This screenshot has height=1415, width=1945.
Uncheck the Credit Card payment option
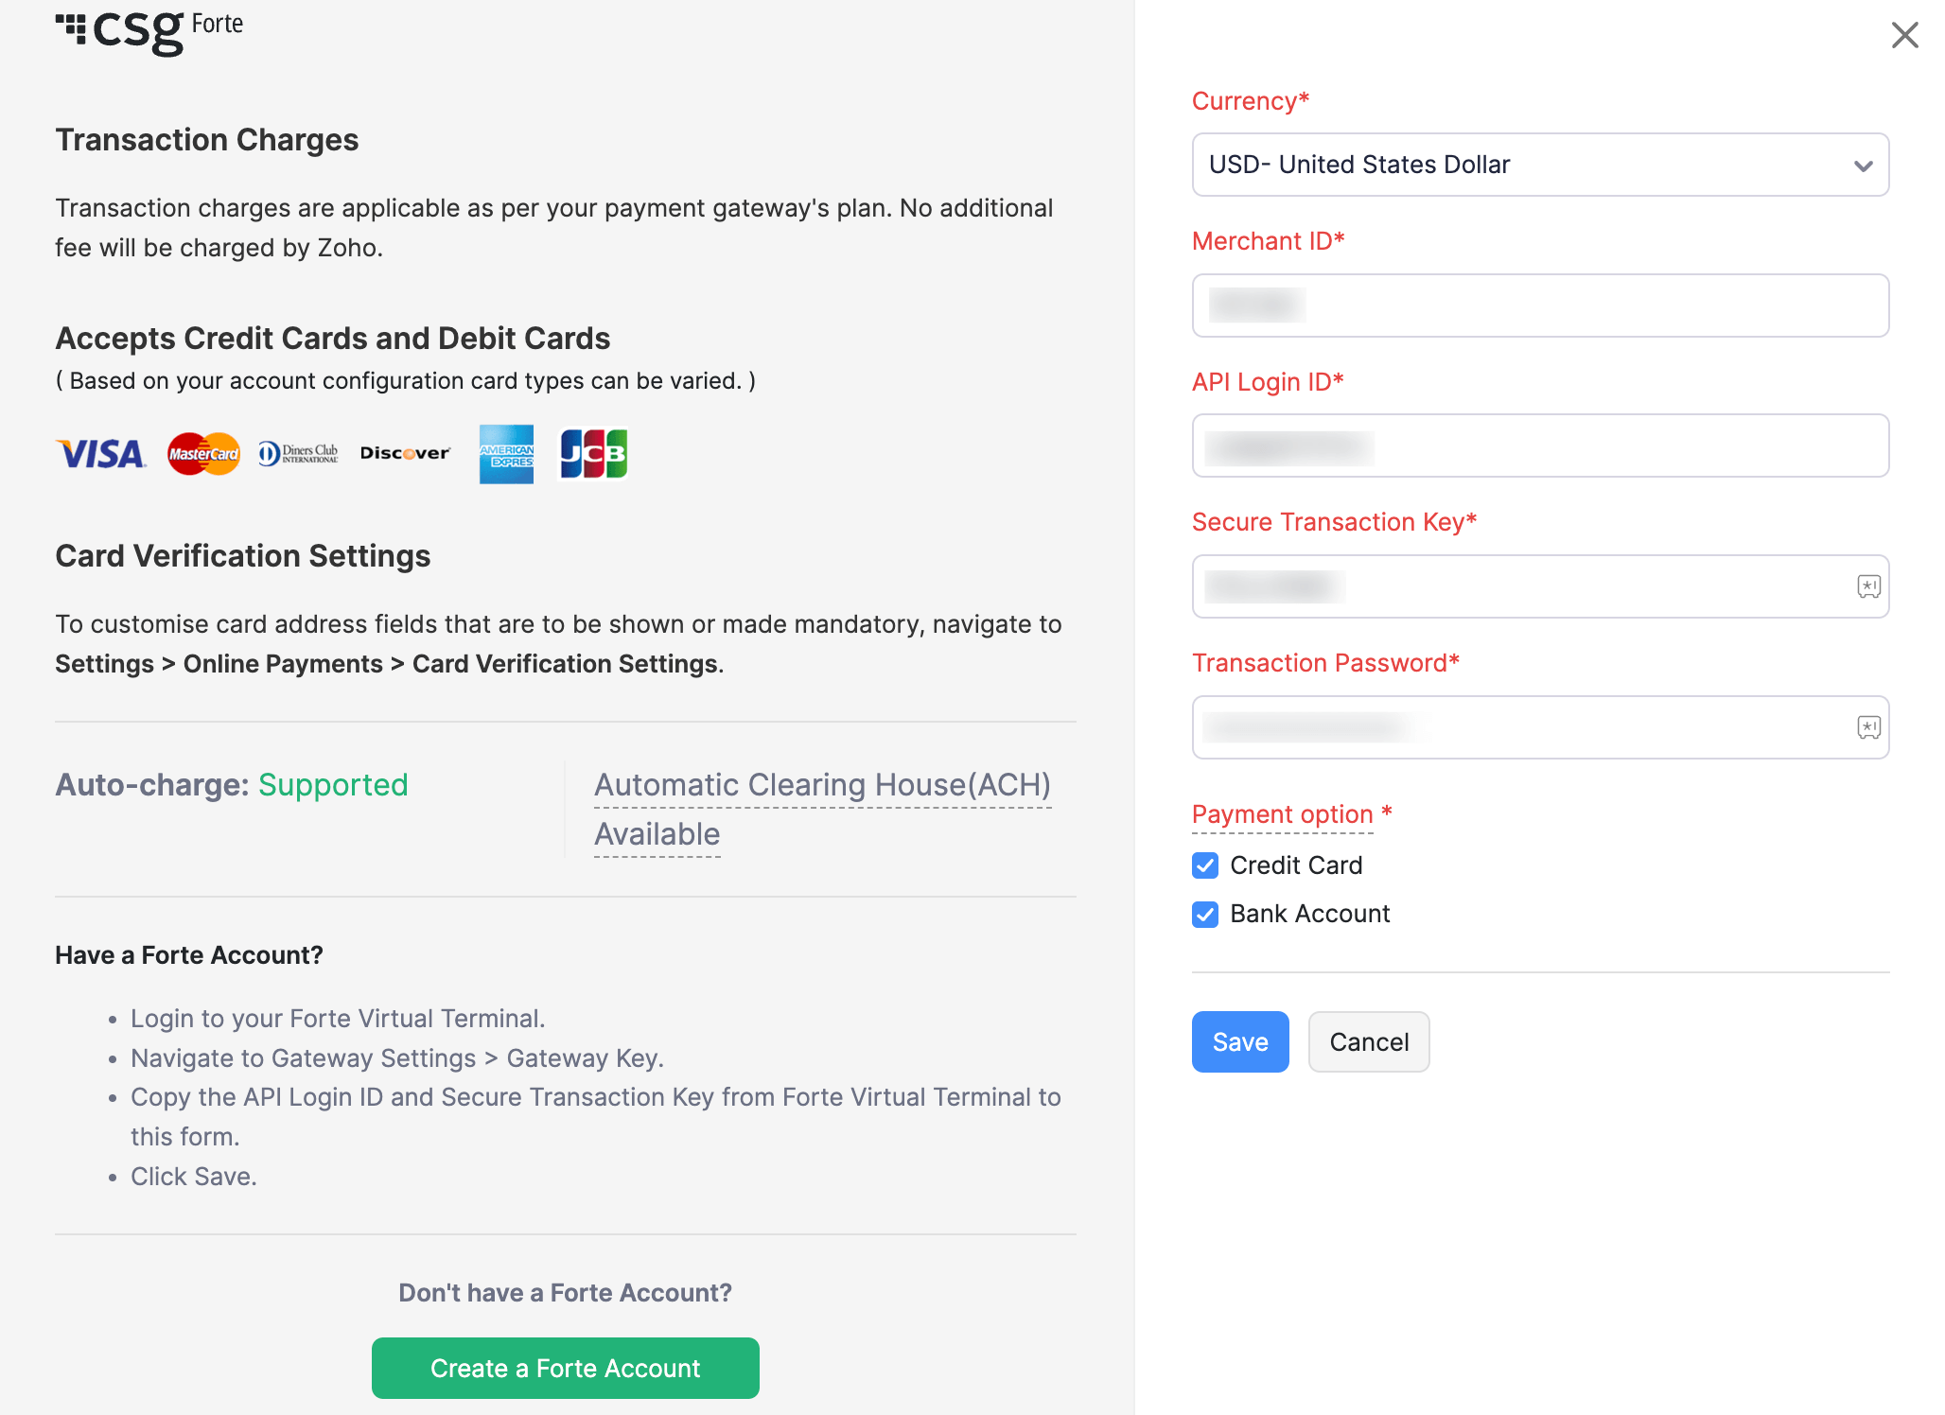[1205, 865]
